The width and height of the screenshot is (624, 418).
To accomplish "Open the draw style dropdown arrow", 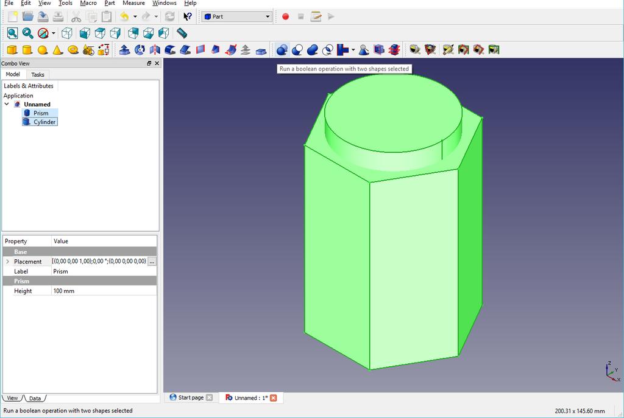I will [x=54, y=33].
